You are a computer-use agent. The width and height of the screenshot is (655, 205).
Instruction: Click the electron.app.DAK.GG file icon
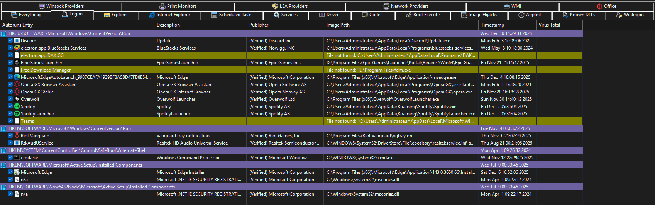pyautogui.click(x=17, y=55)
